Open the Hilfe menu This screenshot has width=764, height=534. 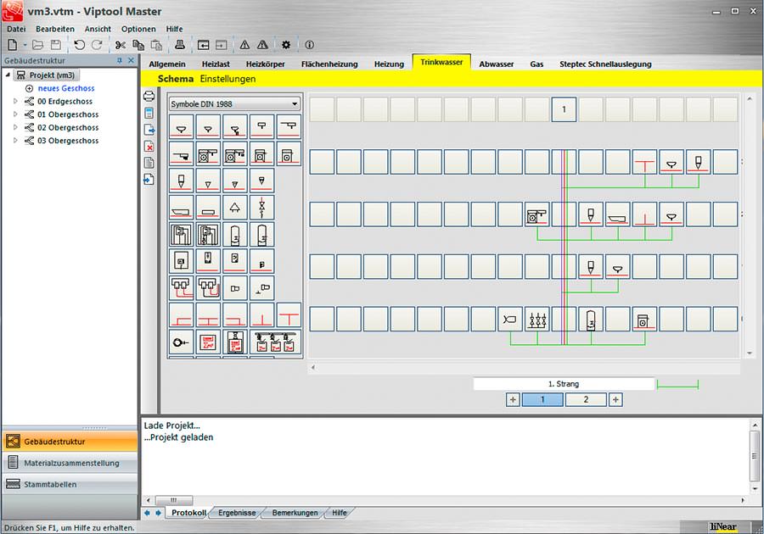pyautogui.click(x=174, y=29)
